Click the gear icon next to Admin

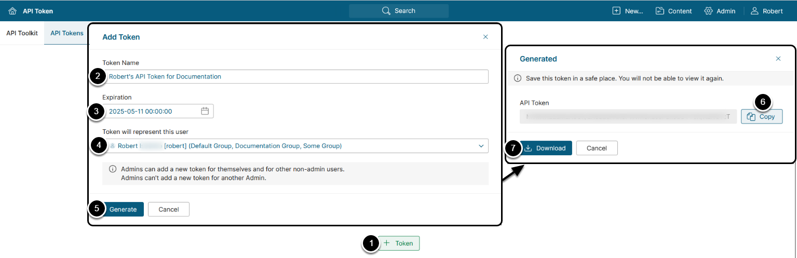click(x=708, y=11)
